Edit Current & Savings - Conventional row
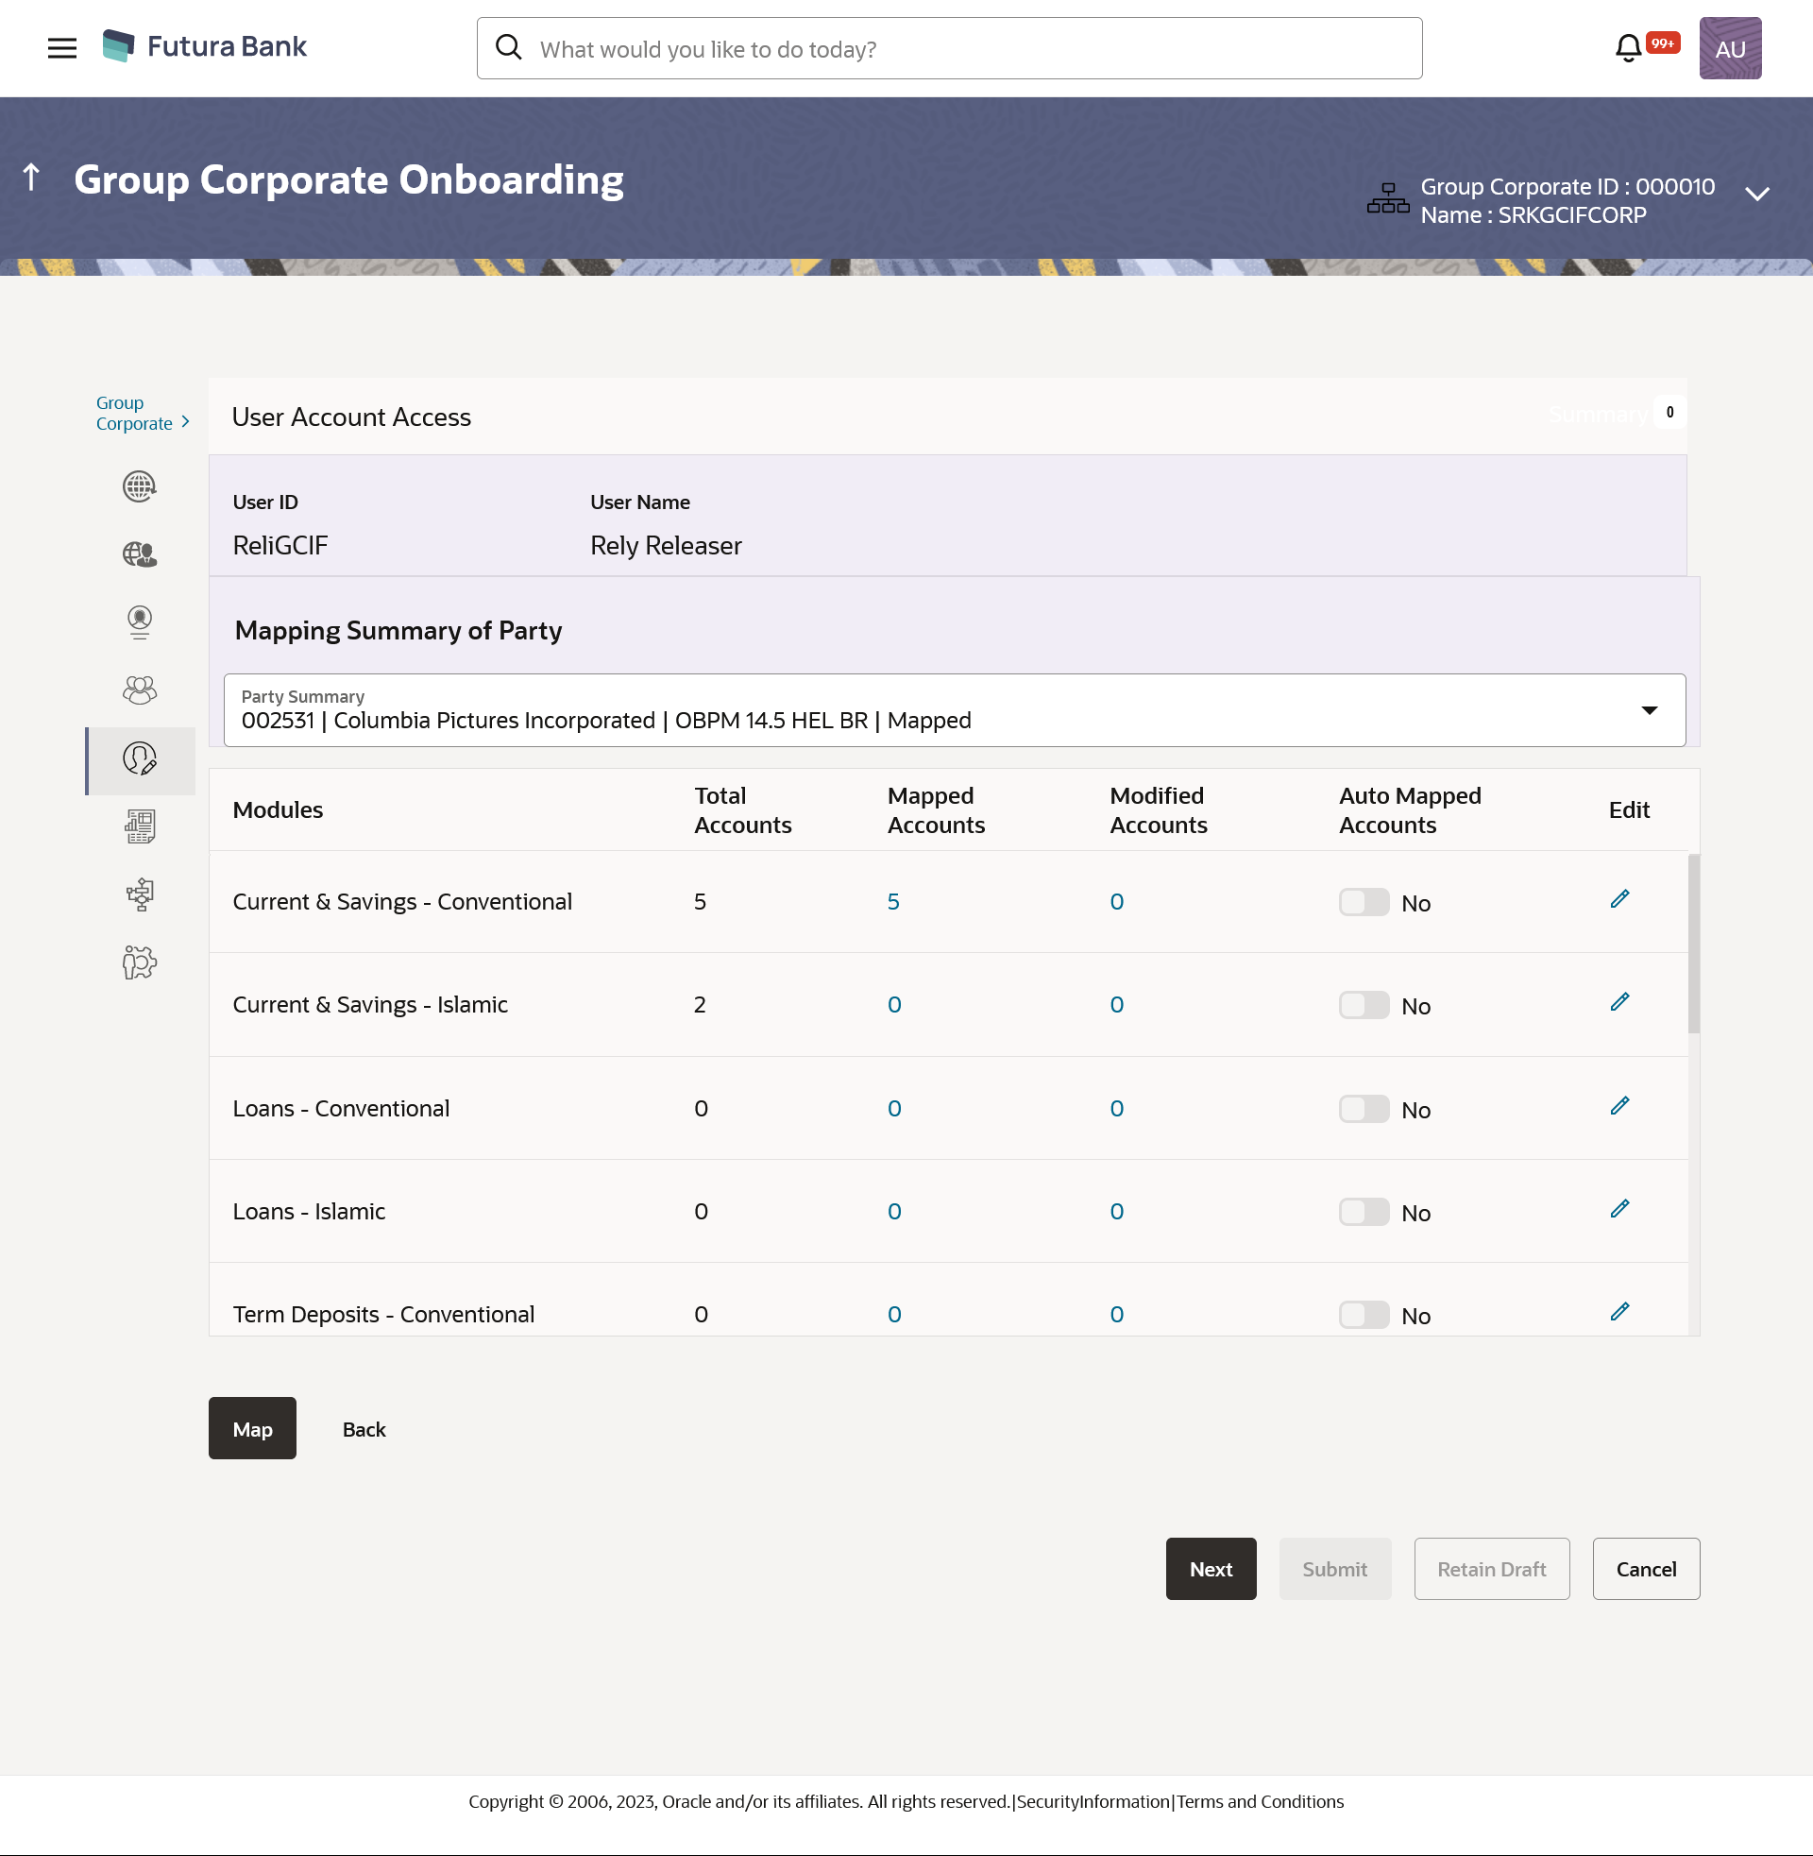Viewport: 1813px width, 1856px height. 1618,899
